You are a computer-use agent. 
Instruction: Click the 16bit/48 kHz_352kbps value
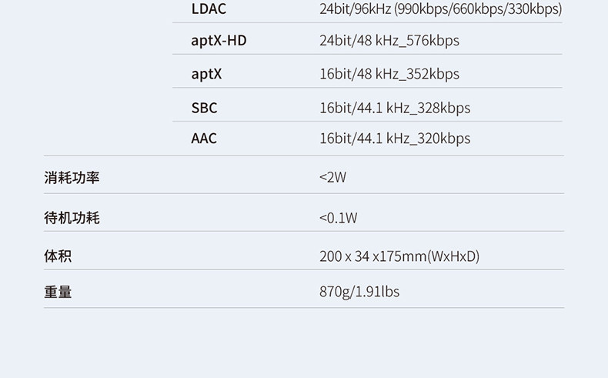389,74
